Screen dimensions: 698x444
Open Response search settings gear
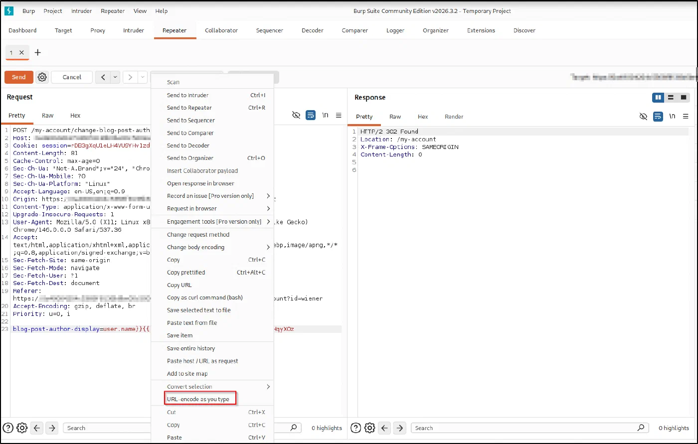tap(369, 428)
